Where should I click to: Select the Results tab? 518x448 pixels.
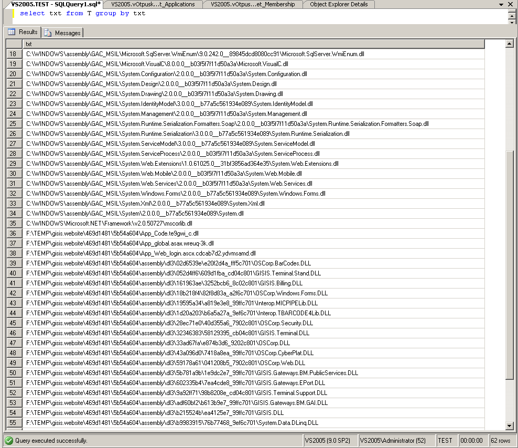click(23, 32)
